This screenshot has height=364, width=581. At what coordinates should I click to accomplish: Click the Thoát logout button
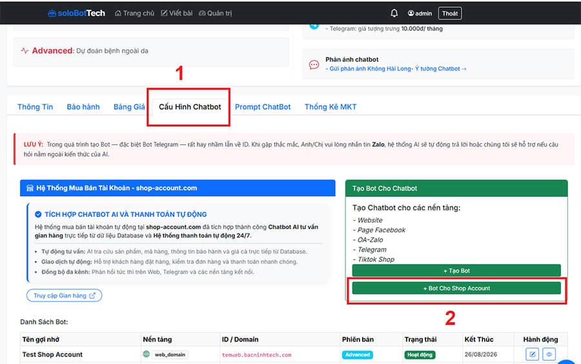coord(450,14)
